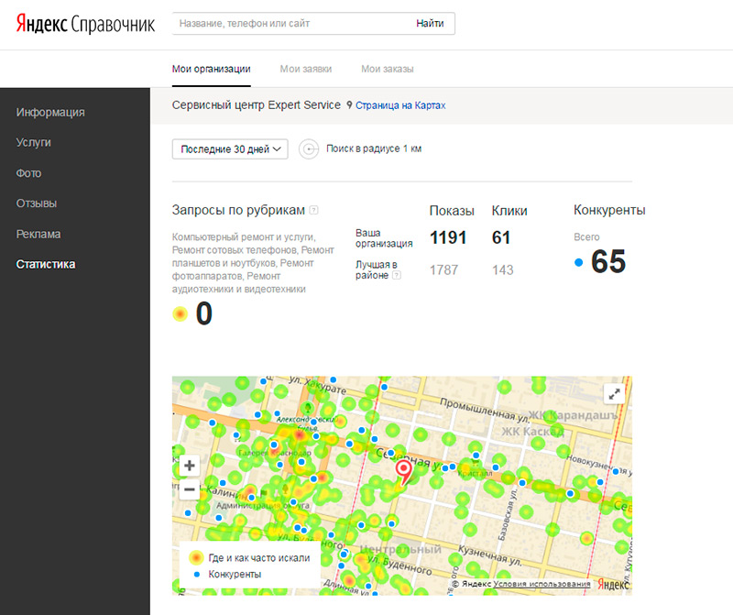Open Услуги section in the sidebar
This screenshot has height=615, width=733.
point(33,143)
